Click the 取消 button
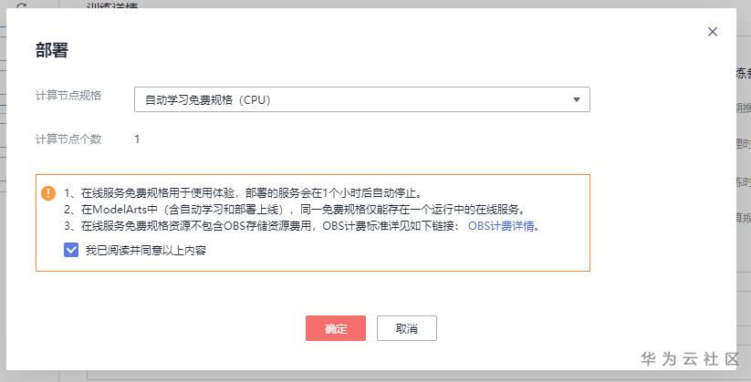The width and height of the screenshot is (751, 382). point(406,328)
